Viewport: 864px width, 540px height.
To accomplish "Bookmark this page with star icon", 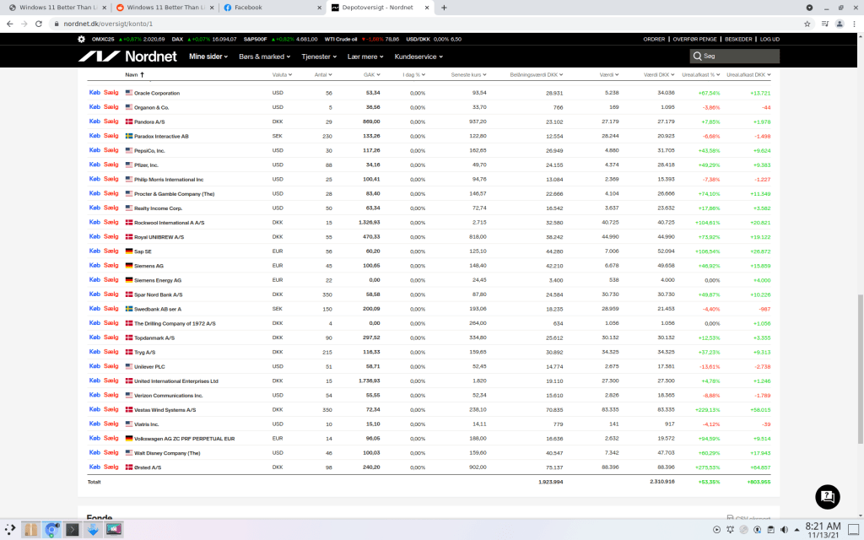I will pos(807,24).
